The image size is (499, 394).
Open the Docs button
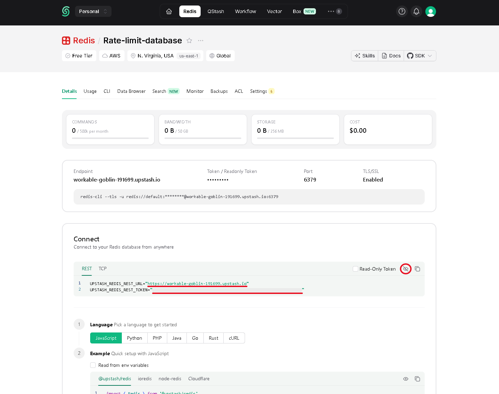391,56
